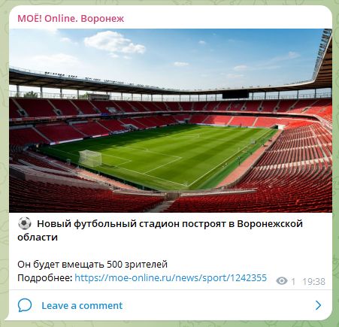Click the eye views icon

[x=282, y=281]
